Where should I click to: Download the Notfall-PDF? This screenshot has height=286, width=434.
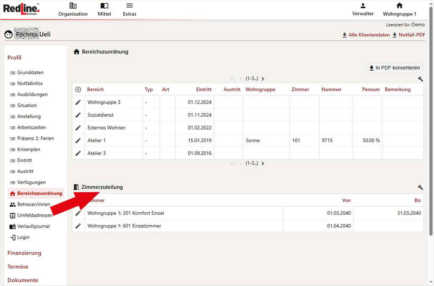point(409,35)
